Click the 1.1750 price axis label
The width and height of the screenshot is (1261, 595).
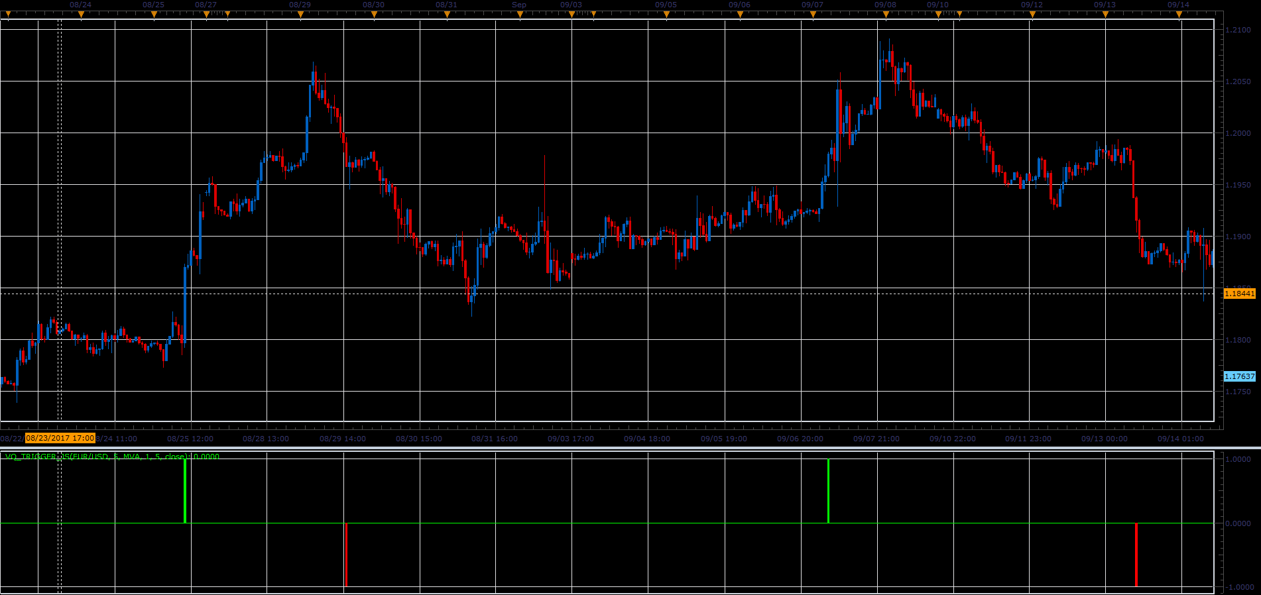click(x=1238, y=392)
